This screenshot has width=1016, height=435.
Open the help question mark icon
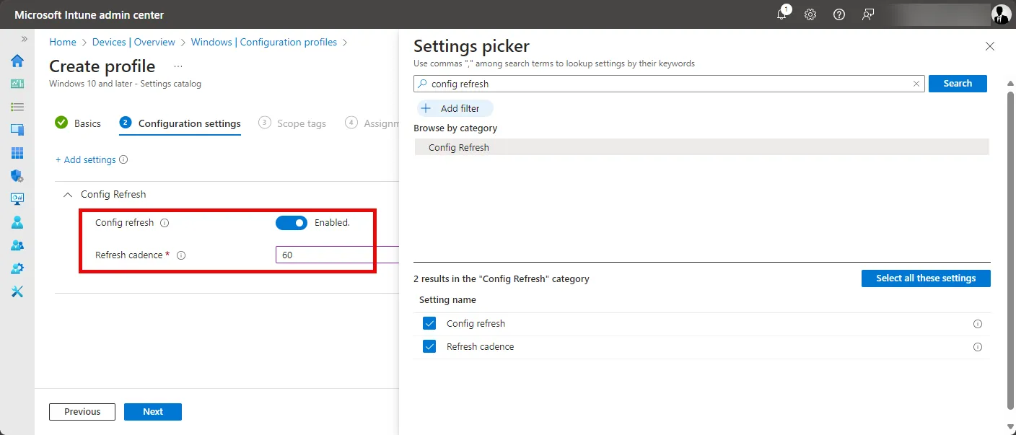(x=838, y=14)
